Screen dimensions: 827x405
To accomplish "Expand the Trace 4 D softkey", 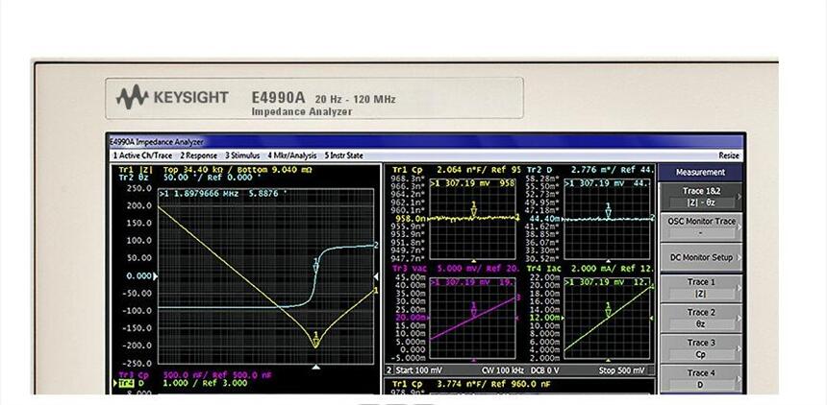I will (700, 377).
